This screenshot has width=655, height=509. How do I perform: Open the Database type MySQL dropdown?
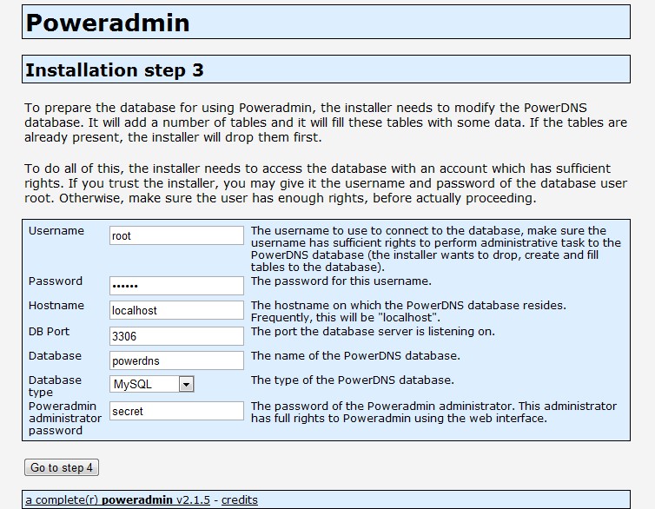(152, 384)
